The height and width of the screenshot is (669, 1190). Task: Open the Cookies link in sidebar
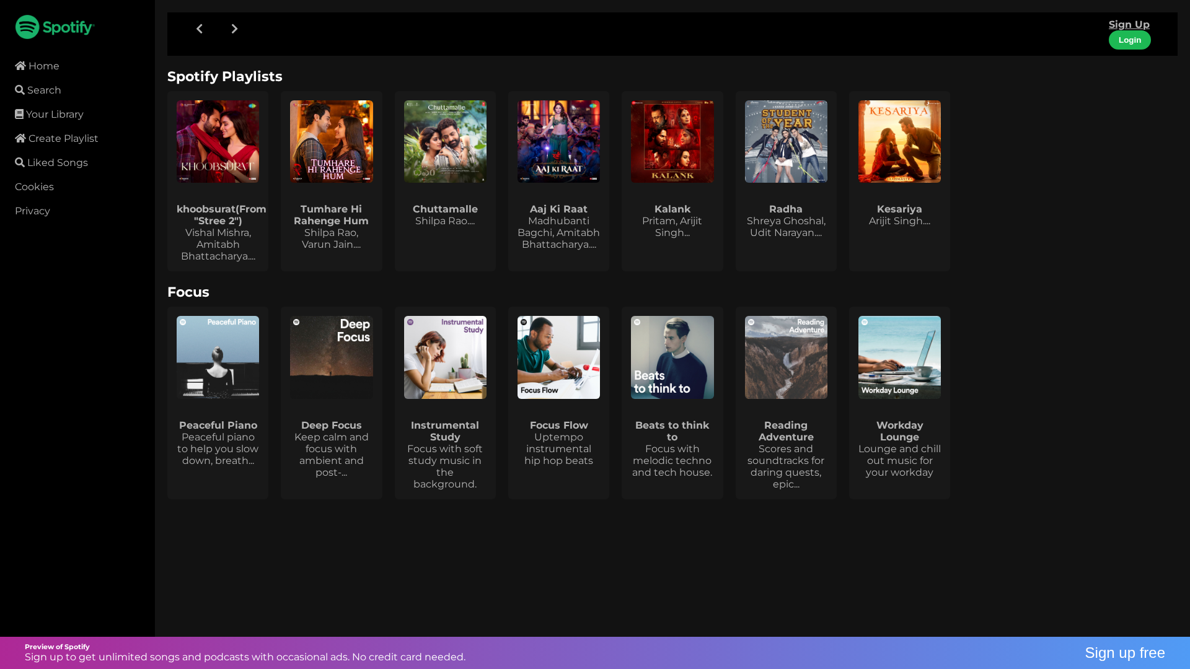click(x=34, y=186)
